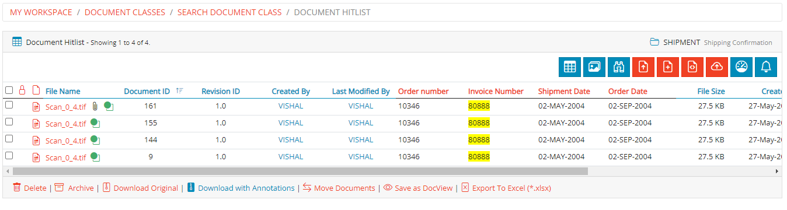The width and height of the screenshot is (787, 210).
Task: Open the image thumbnail gallery view
Action: 594,67
